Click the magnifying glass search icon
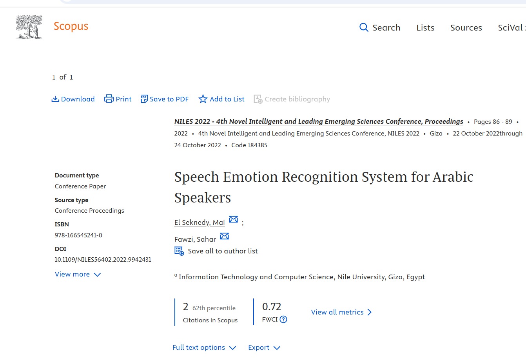 click(x=364, y=27)
